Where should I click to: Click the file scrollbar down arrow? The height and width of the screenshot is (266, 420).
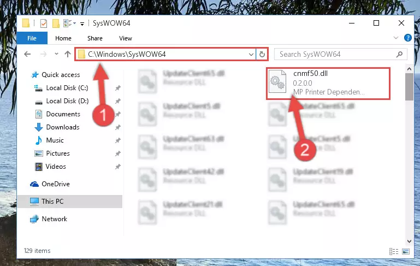coord(409,241)
